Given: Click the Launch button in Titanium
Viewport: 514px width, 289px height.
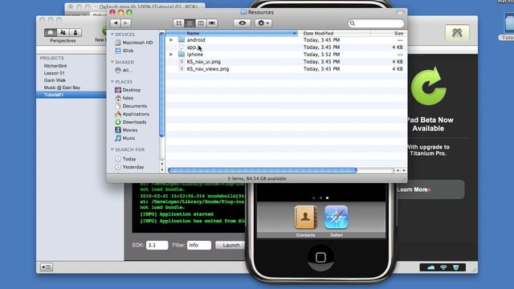Looking at the screenshot, I should pyautogui.click(x=230, y=245).
